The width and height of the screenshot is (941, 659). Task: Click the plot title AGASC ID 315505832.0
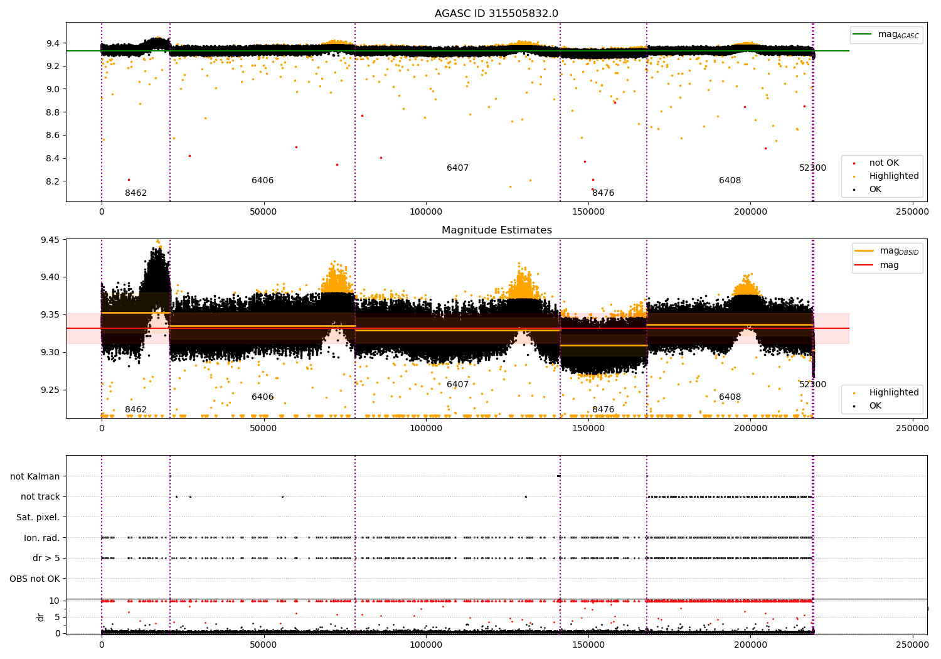click(x=496, y=14)
